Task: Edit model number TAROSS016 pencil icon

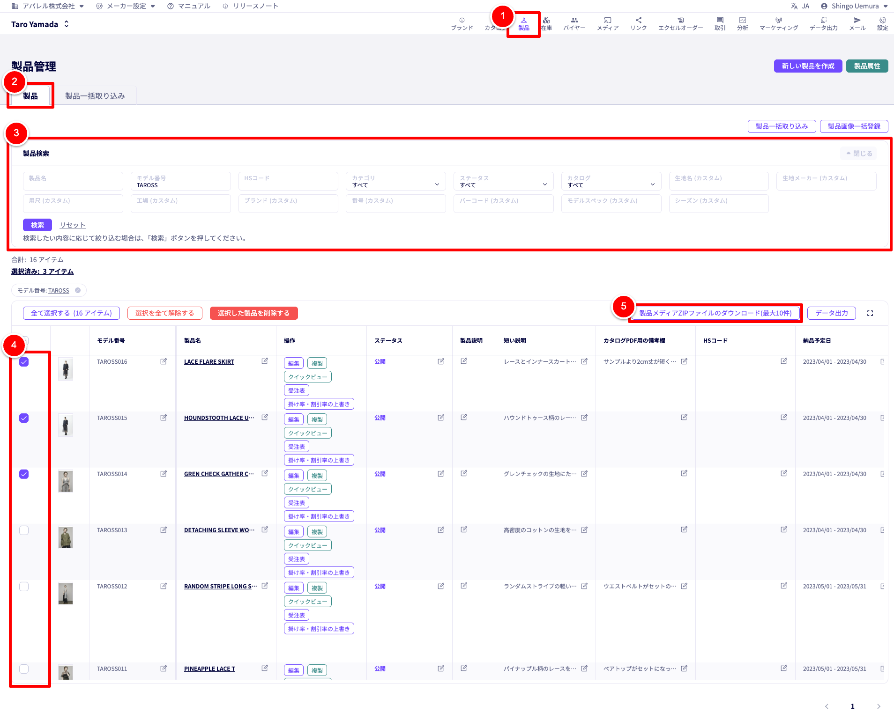Action: [164, 361]
